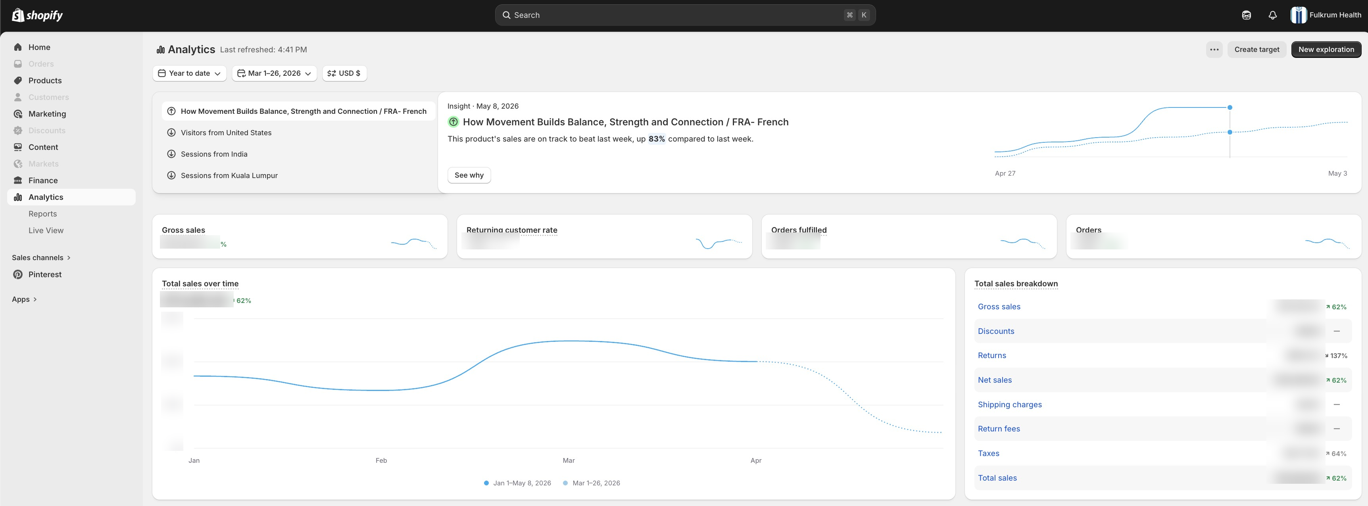This screenshot has width=1368, height=506.
Task: Select the How Movement Builds Balance insight row
Action: click(x=298, y=111)
